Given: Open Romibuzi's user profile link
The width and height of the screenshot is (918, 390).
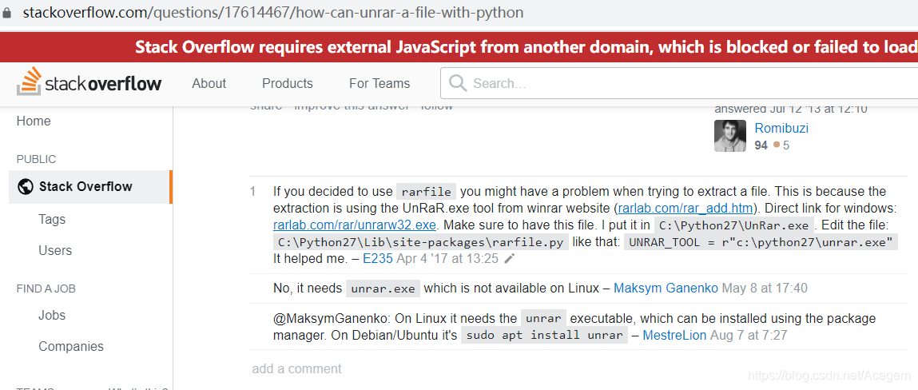Looking at the screenshot, I should tap(781, 128).
